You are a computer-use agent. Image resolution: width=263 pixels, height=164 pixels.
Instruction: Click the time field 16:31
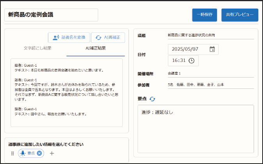pyautogui.click(x=183, y=61)
